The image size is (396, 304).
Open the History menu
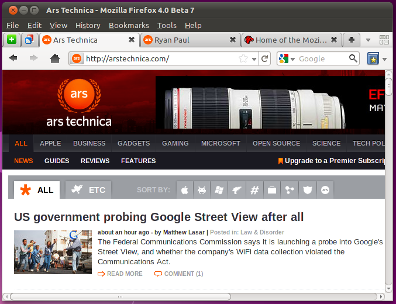pyautogui.click(x=88, y=25)
